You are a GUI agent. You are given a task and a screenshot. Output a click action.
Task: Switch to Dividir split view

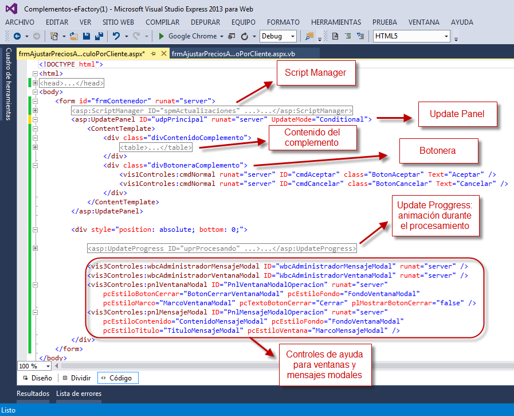point(77,378)
